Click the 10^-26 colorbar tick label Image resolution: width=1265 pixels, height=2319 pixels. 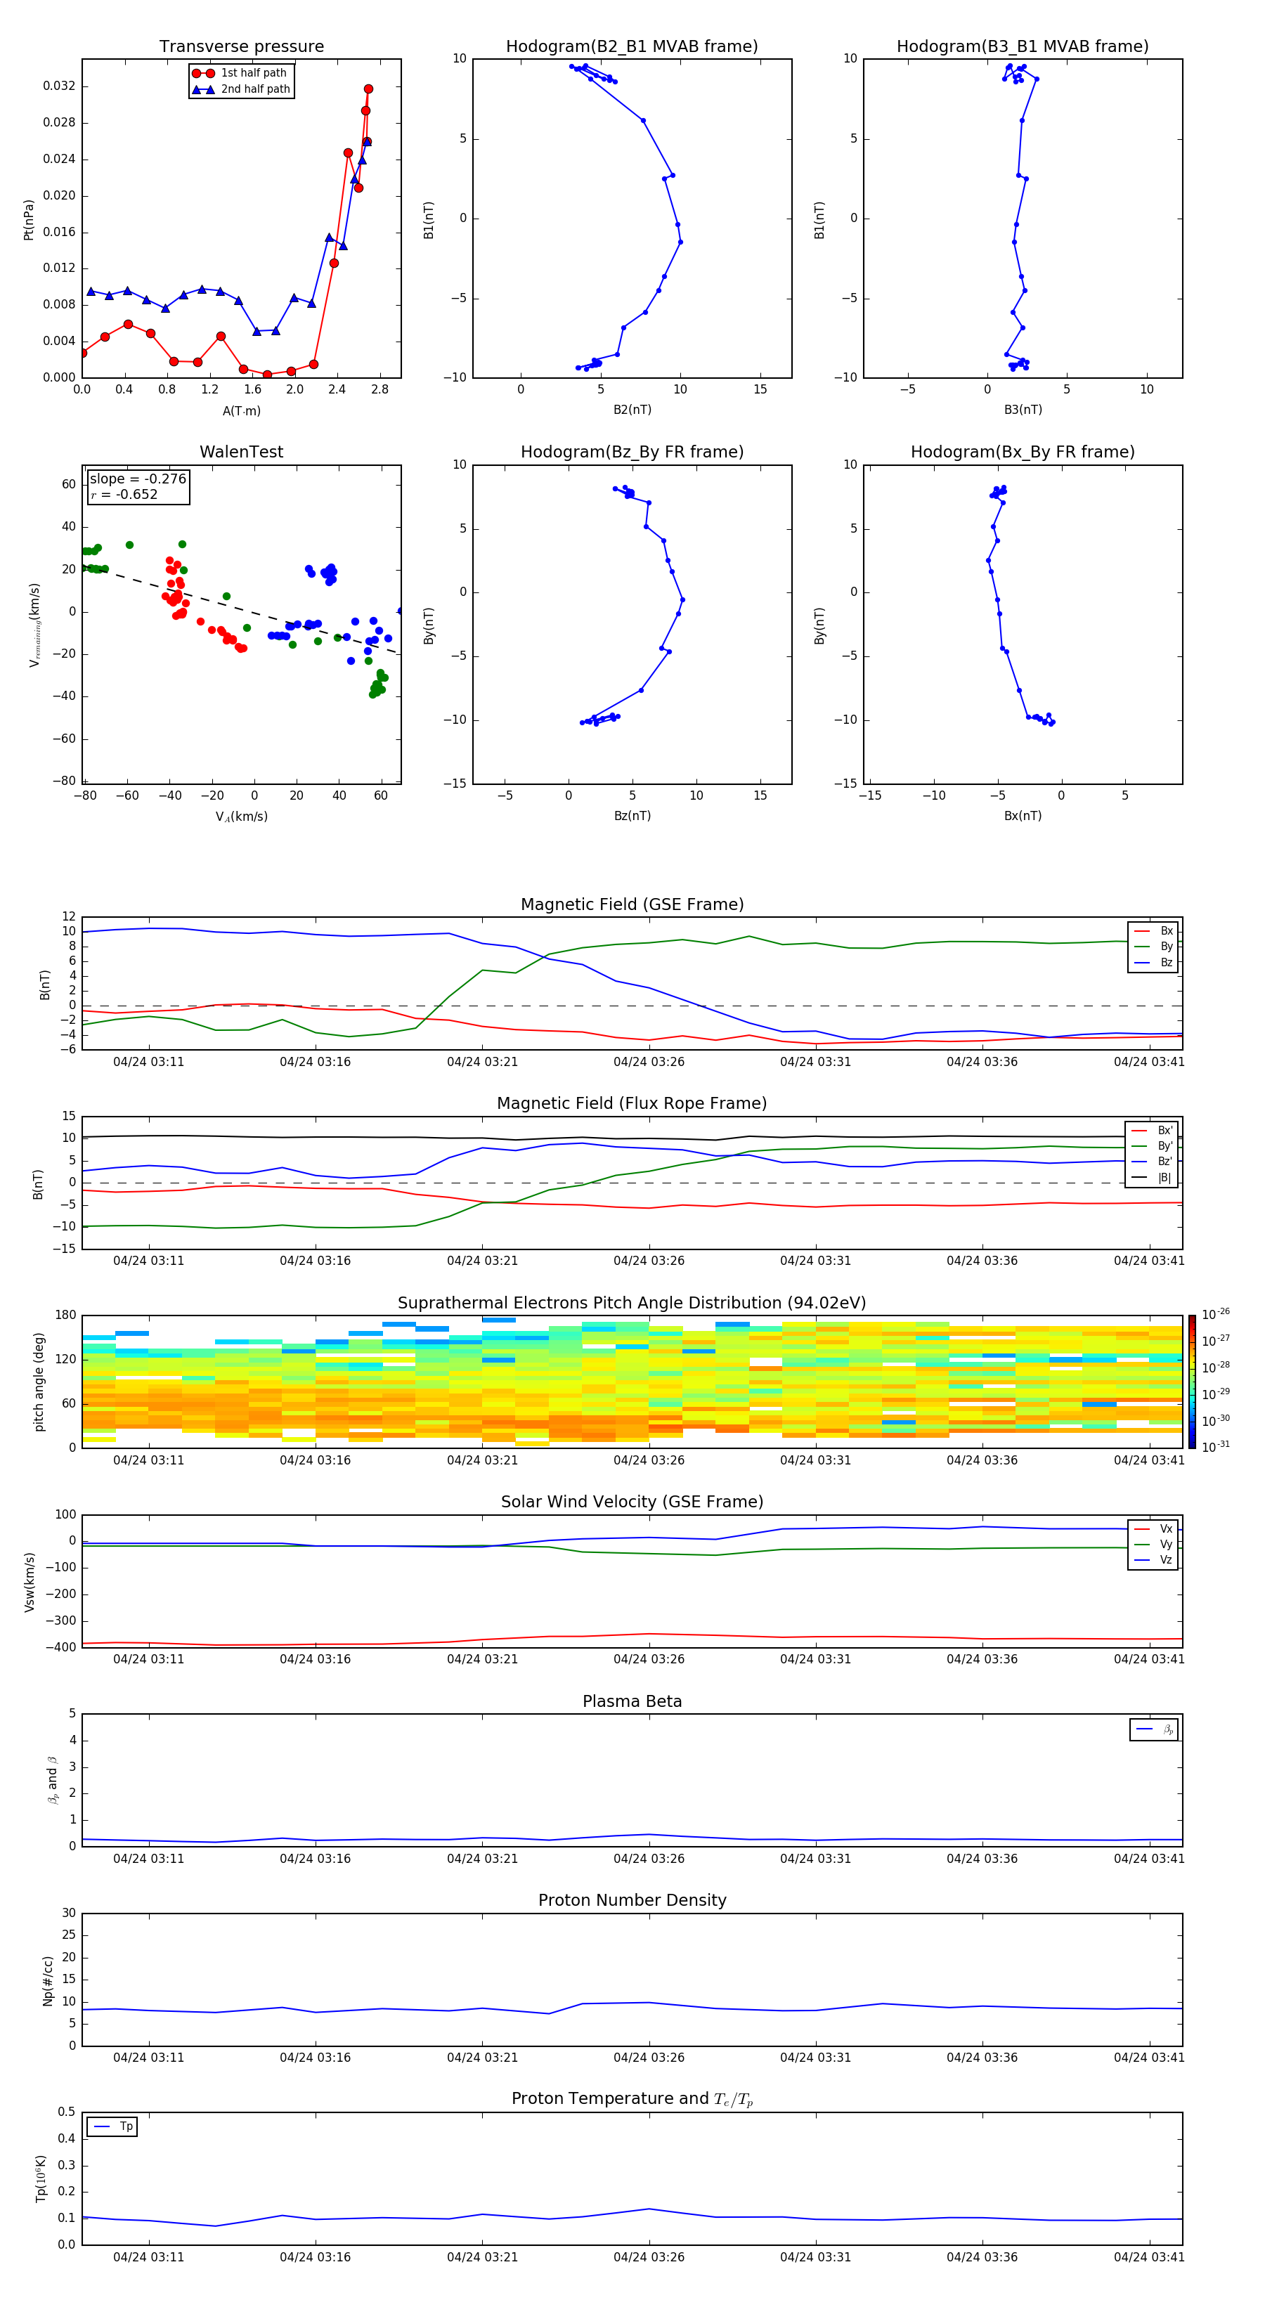point(1216,1314)
